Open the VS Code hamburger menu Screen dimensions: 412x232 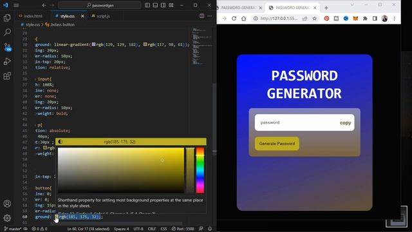(x=16, y=5)
